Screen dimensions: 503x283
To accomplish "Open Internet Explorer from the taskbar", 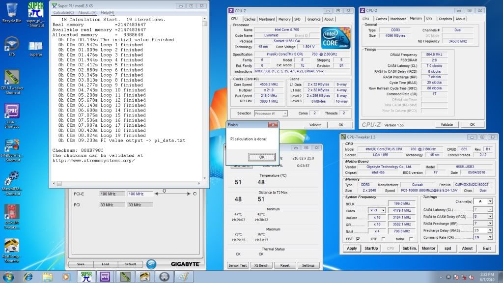I will pos(28,276).
